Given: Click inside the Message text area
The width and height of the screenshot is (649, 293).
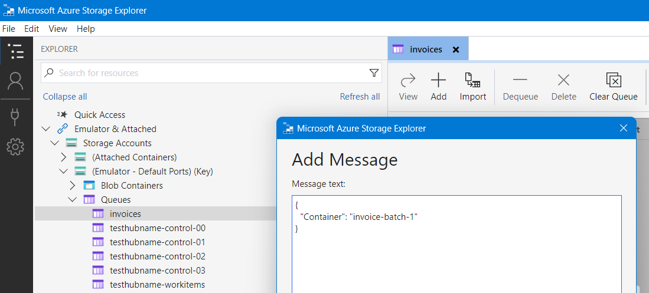Looking at the screenshot, I should [456, 244].
